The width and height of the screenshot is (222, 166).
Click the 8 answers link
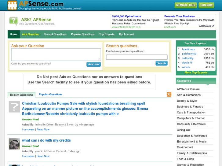click(x=28, y=156)
